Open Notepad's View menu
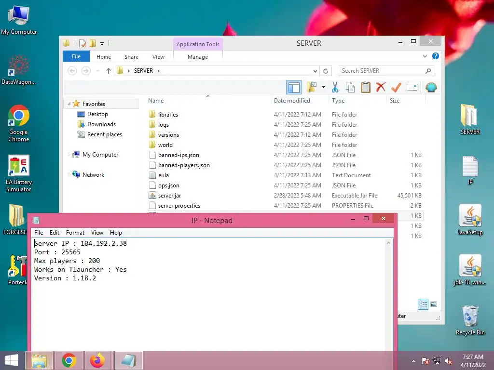The image size is (494, 370). [97, 233]
